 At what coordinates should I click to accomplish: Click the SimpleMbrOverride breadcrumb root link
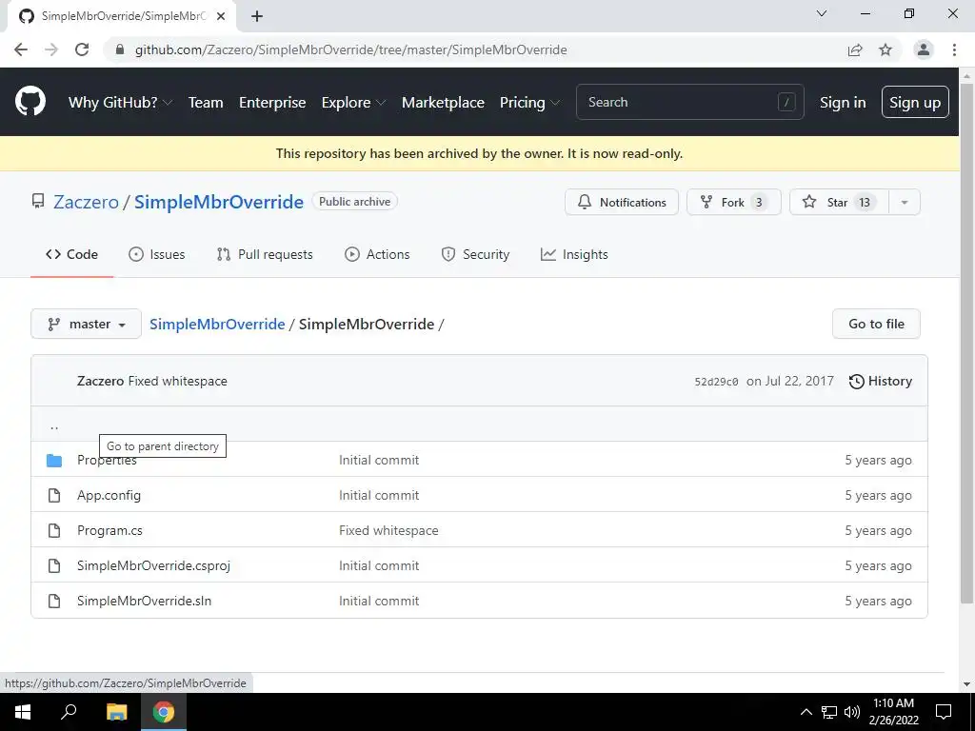point(217,324)
